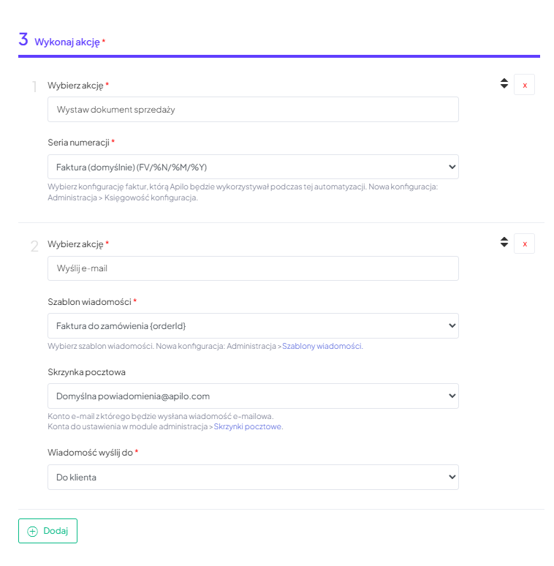Click the down arrow for the first action

(x=504, y=87)
